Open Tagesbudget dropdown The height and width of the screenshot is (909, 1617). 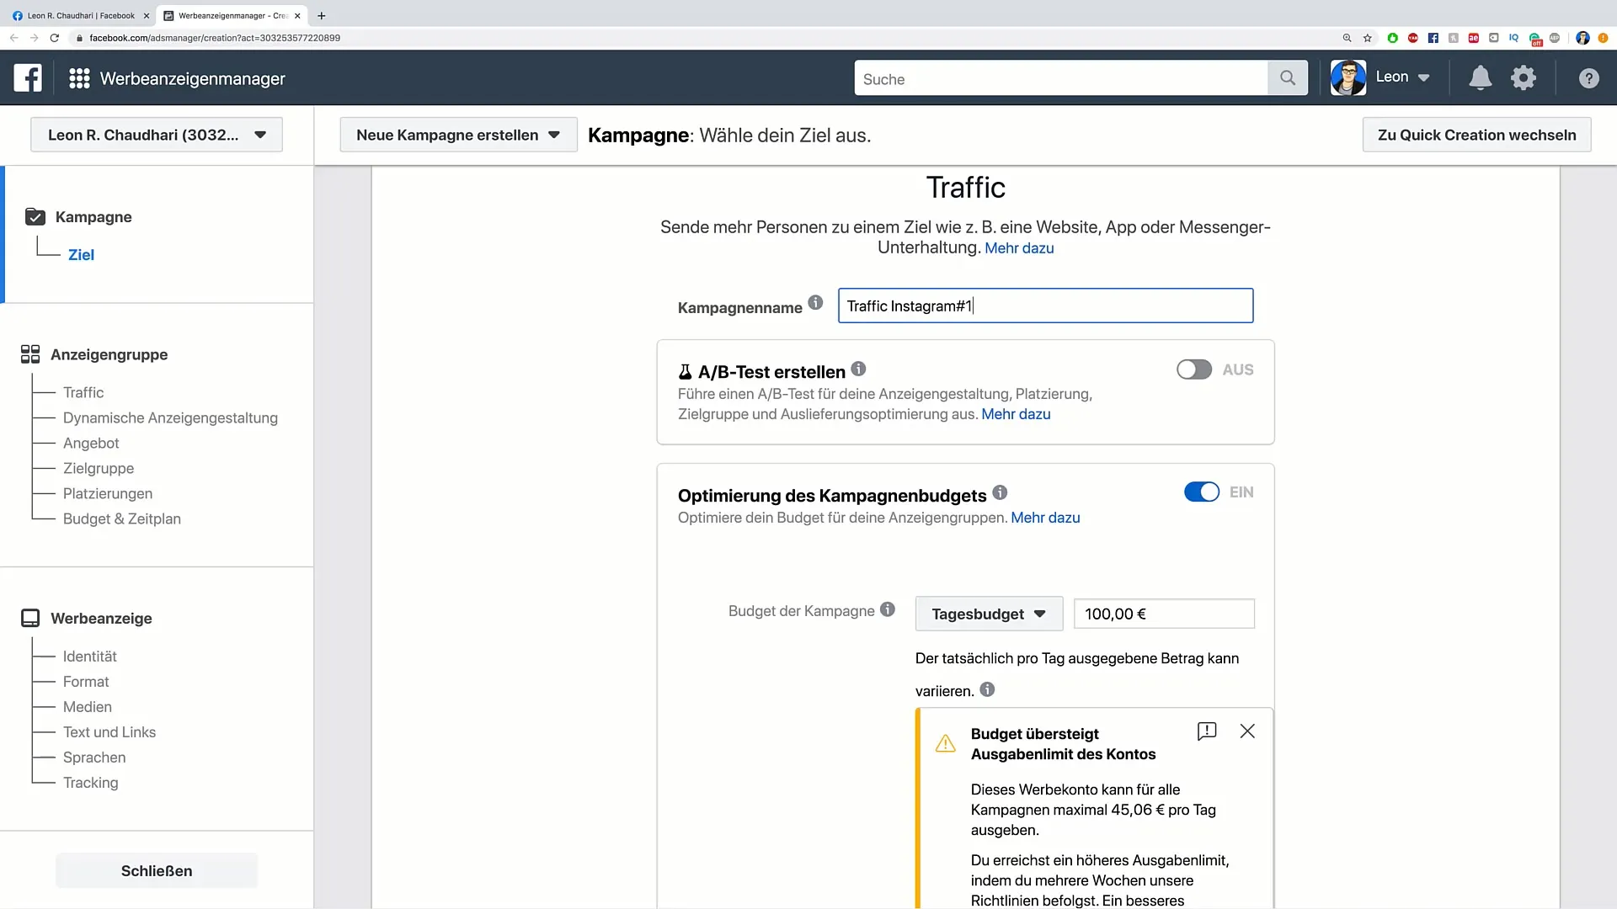(989, 614)
